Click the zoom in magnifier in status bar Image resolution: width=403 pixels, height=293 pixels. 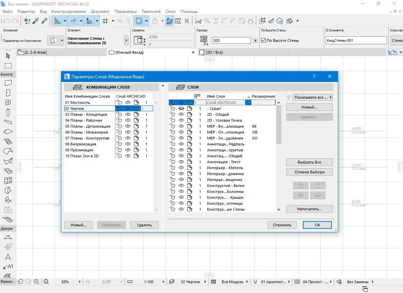[37, 282]
